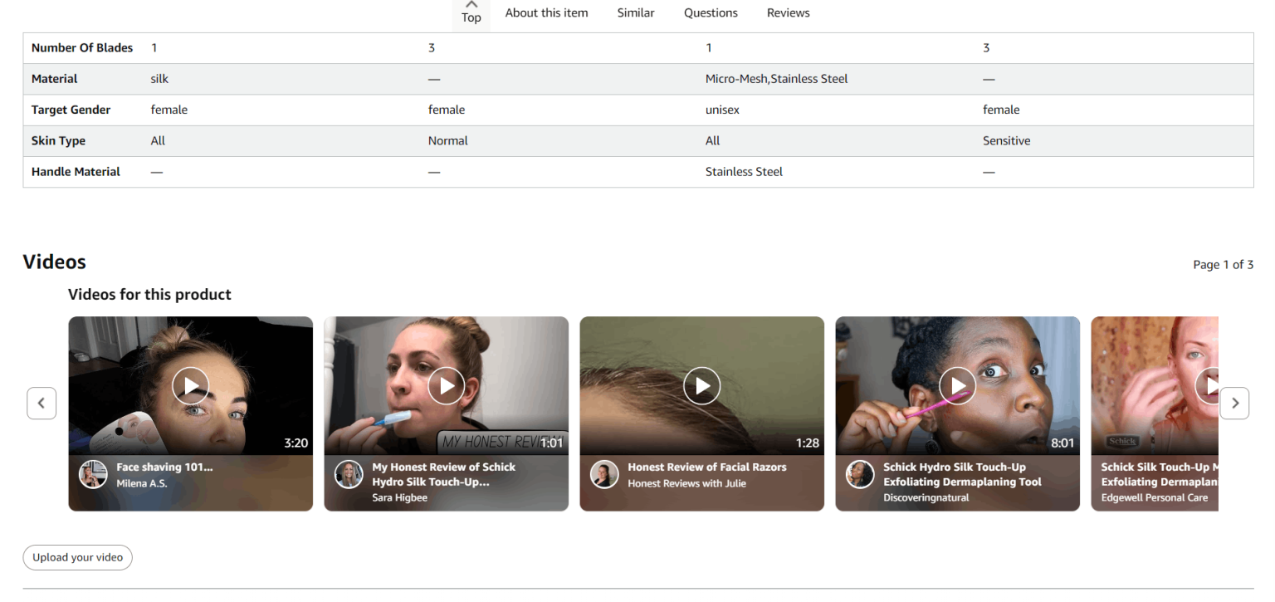Click the uploader name "Edgewell Personal Care"
Screen dimensions: 1275x602
pyautogui.click(x=1155, y=498)
